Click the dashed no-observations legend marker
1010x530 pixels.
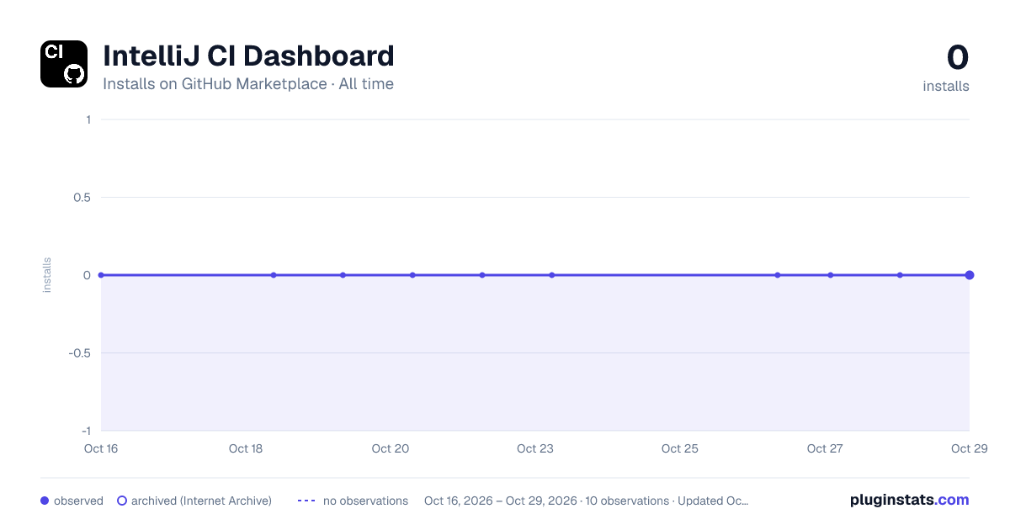pyautogui.click(x=306, y=501)
